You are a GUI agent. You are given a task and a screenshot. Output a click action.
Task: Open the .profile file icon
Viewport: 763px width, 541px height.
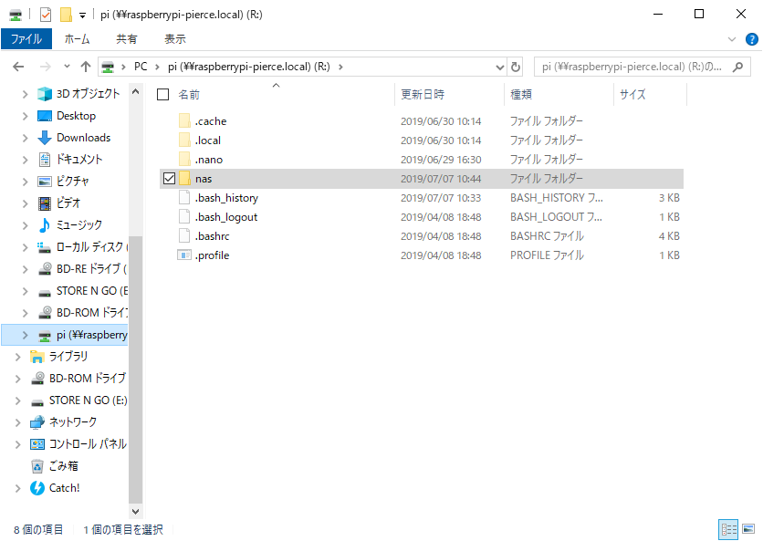[183, 255]
